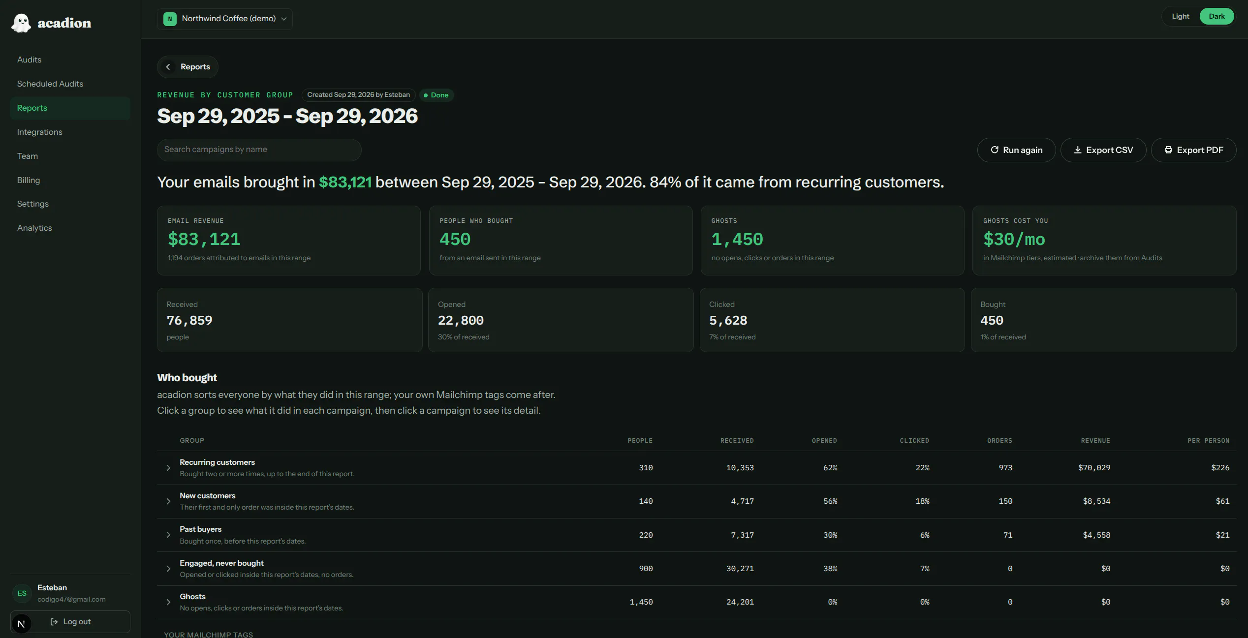Click the log out arrow icon
This screenshot has height=638, width=1248.
[54, 622]
